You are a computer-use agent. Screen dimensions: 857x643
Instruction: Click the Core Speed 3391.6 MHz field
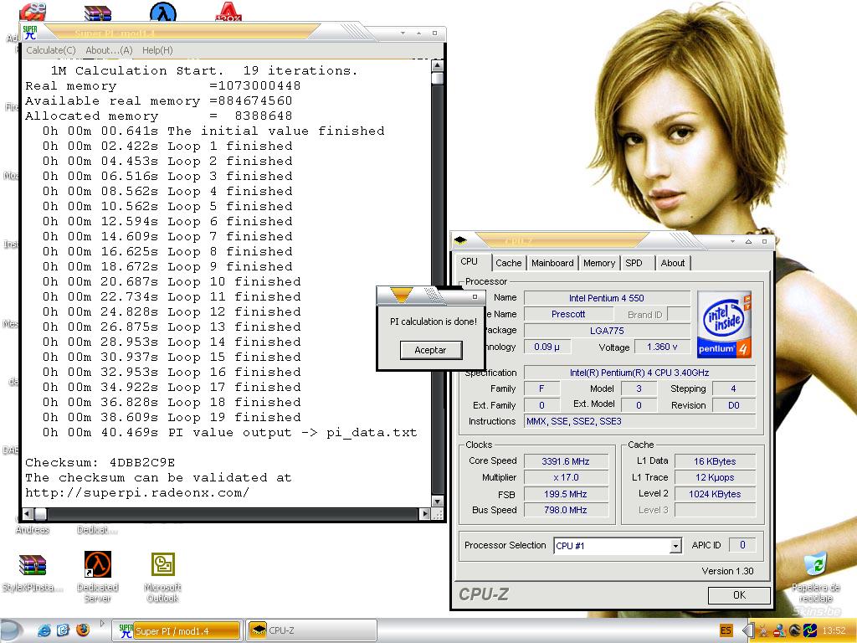[566, 461]
